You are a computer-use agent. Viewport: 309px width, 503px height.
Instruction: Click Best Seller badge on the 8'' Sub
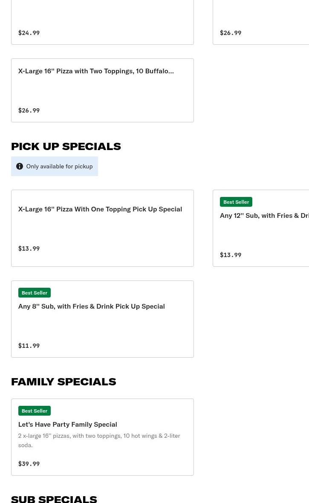pyautogui.click(x=35, y=293)
